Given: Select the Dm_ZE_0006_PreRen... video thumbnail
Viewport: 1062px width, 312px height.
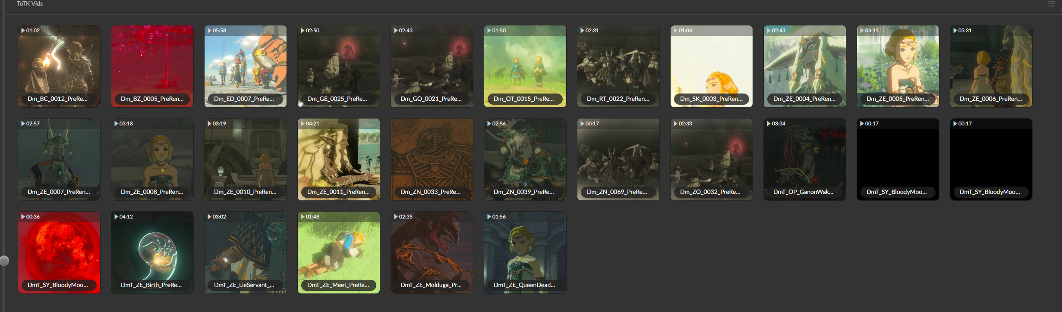Looking at the screenshot, I should [991, 66].
